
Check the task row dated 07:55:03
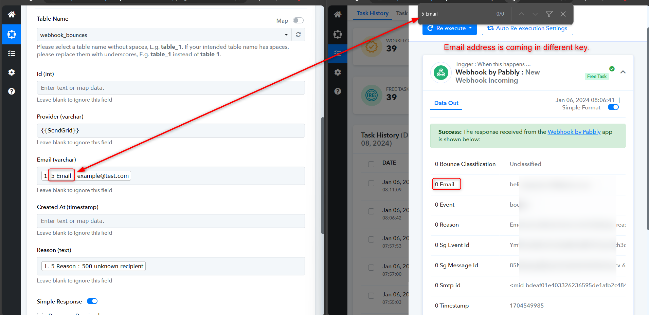[x=371, y=296]
